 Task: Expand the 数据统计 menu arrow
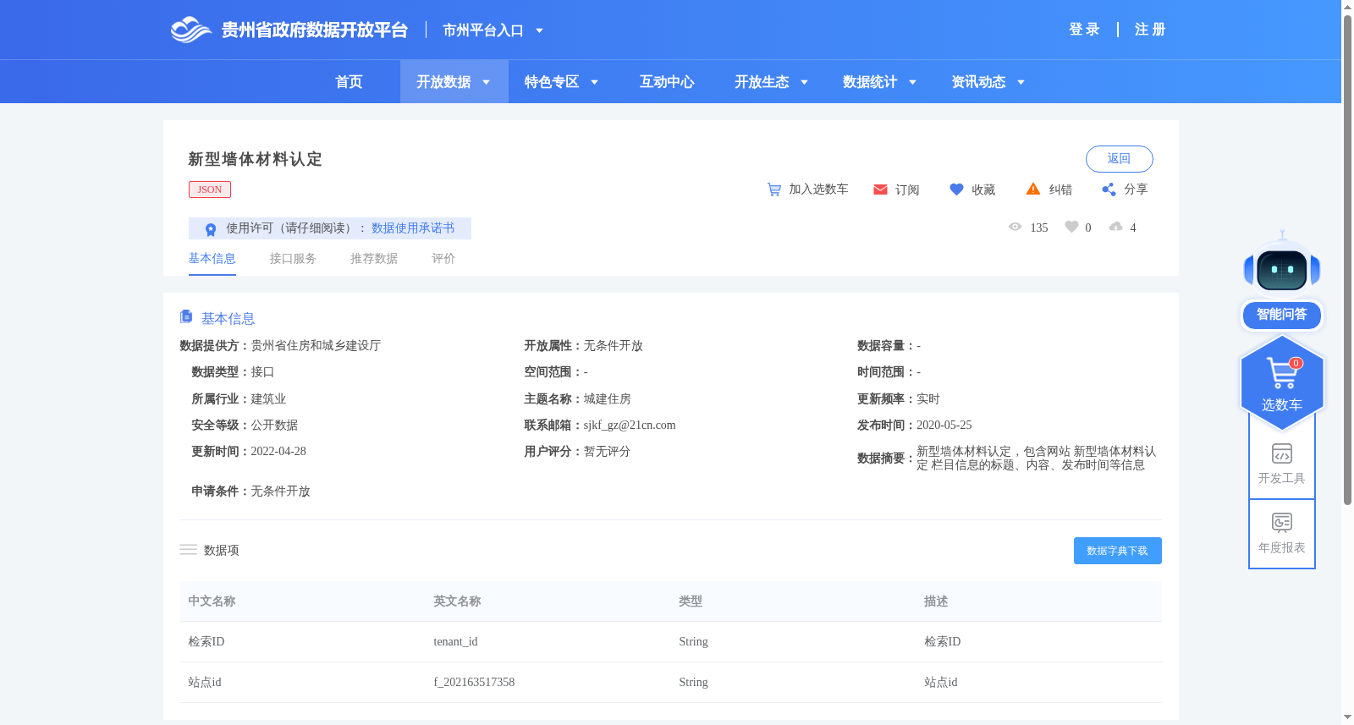[x=912, y=82]
